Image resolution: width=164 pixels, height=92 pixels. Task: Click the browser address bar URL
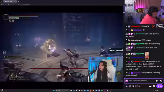tap(26, 4)
